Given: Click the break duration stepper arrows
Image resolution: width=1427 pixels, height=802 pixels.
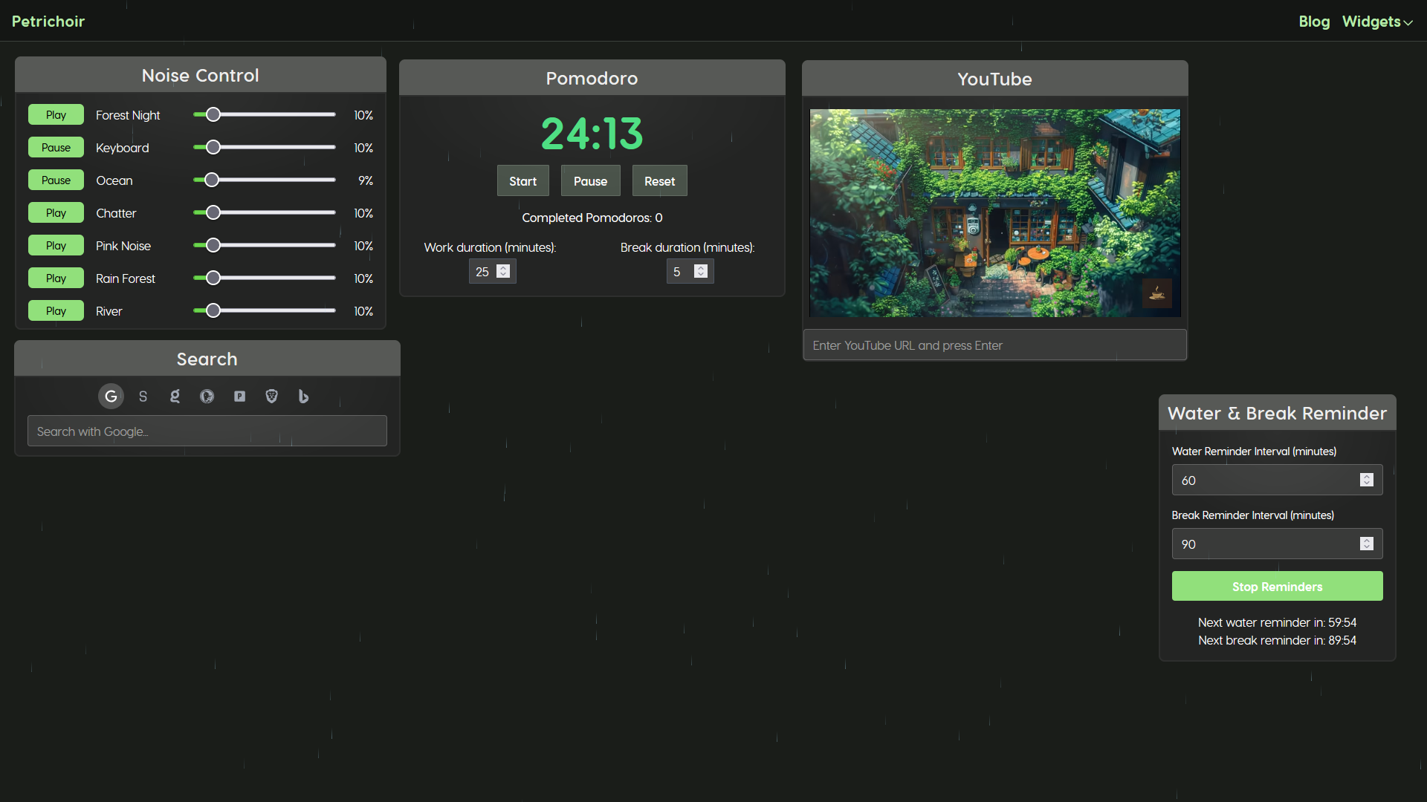Looking at the screenshot, I should pos(701,271).
